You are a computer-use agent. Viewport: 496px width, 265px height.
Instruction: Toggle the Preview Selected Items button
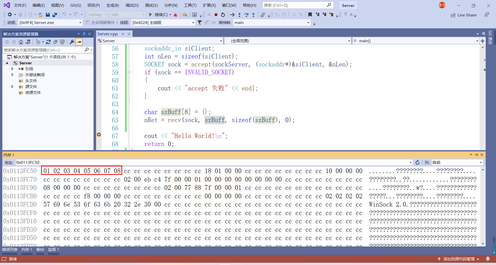tap(79, 42)
